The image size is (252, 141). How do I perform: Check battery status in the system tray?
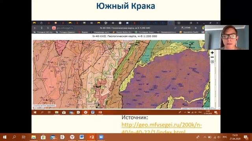[x=210, y=137]
